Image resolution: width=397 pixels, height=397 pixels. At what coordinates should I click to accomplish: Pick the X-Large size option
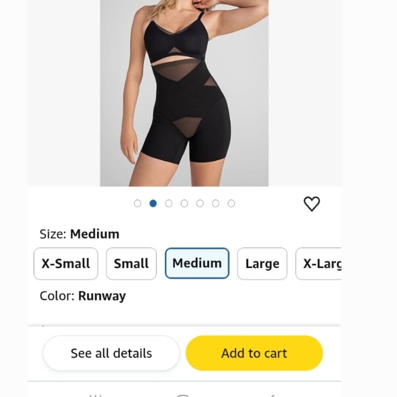(322, 263)
